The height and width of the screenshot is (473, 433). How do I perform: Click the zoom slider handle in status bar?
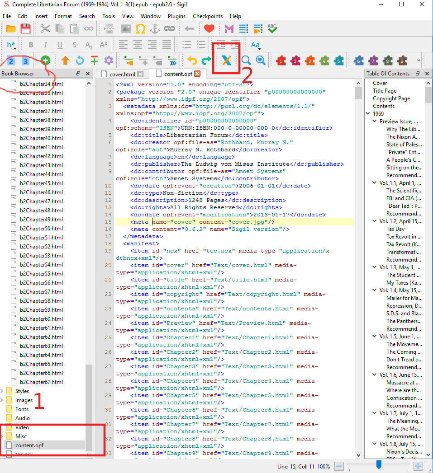tap(379, 465)
